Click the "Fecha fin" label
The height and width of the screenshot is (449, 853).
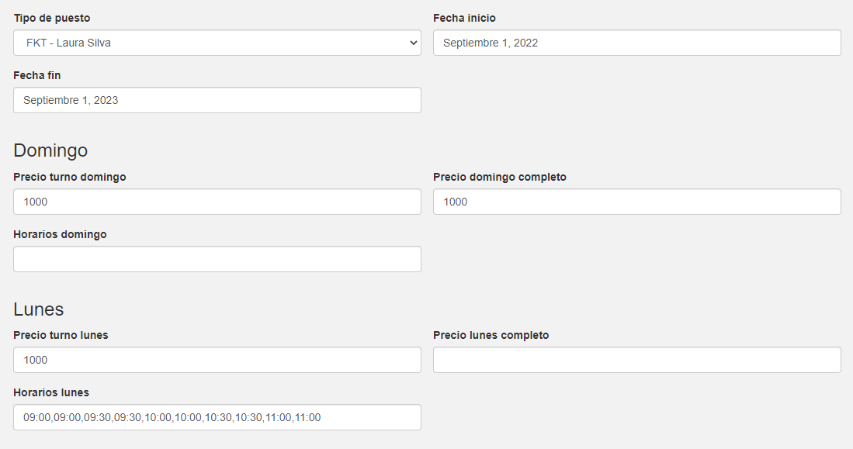[x=36, y=75]
